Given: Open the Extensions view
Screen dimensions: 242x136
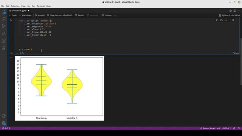Looking at the screenshot, I should [x=3, y=41].
